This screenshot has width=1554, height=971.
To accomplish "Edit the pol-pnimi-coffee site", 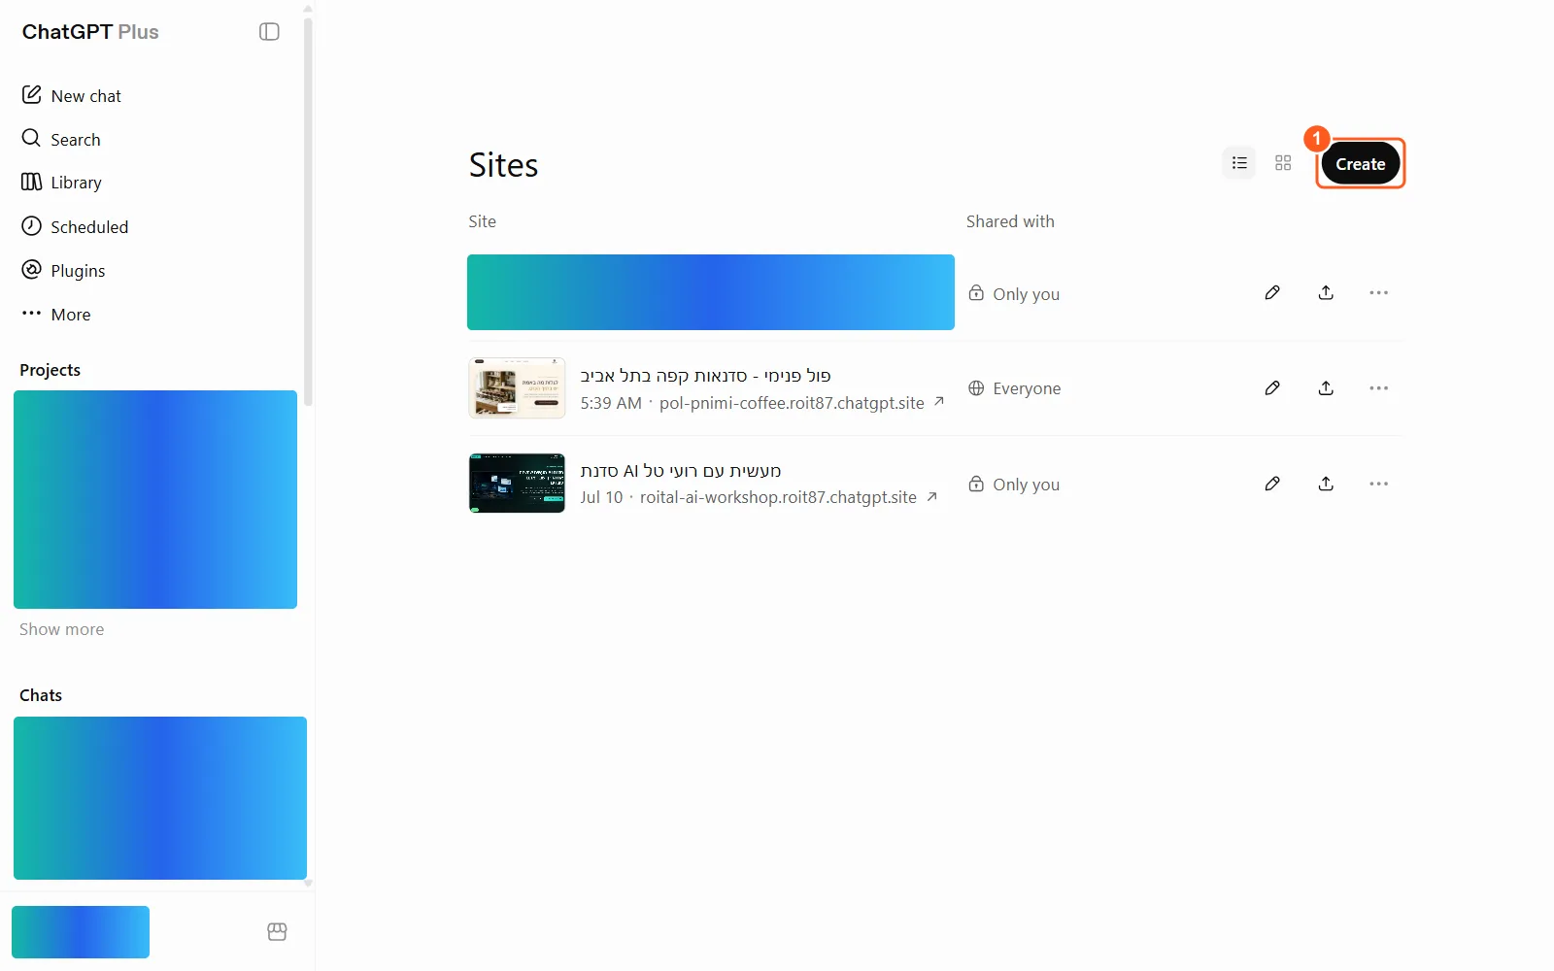I will coord(1272,388).
